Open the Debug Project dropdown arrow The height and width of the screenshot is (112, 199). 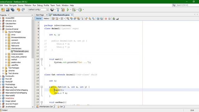pos(77,10)
